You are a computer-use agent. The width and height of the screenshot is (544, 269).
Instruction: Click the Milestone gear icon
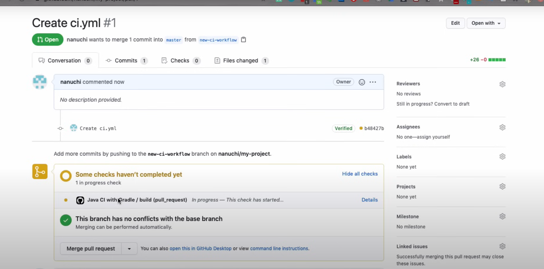[x=502, y=217]
